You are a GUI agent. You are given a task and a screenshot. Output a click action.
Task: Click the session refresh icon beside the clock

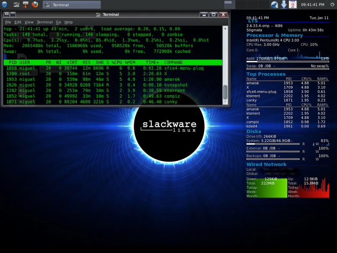pyautogui.click(x=332, y=5)
